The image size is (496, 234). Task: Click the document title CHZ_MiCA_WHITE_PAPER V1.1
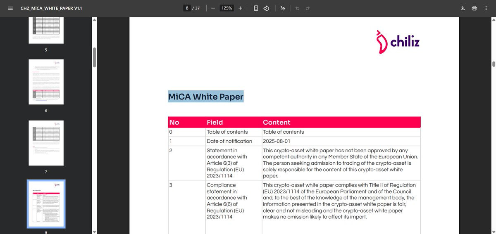click(51, 8)
